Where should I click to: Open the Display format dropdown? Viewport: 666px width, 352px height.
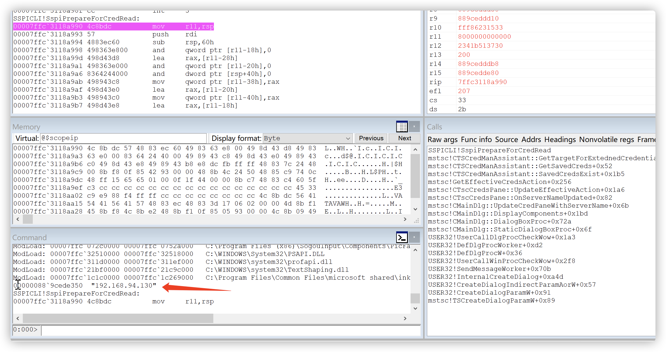click(x=307, y=138)
